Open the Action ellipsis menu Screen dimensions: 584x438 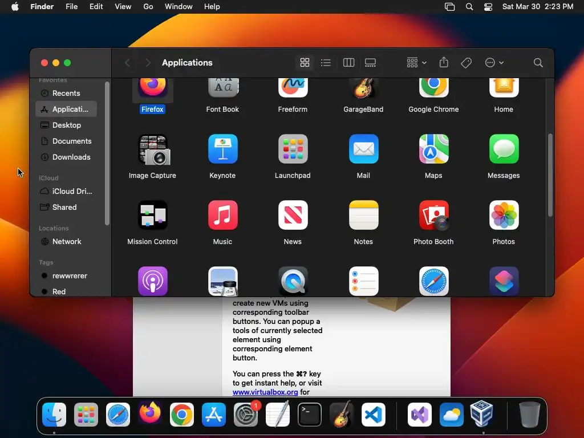(494, 63)
